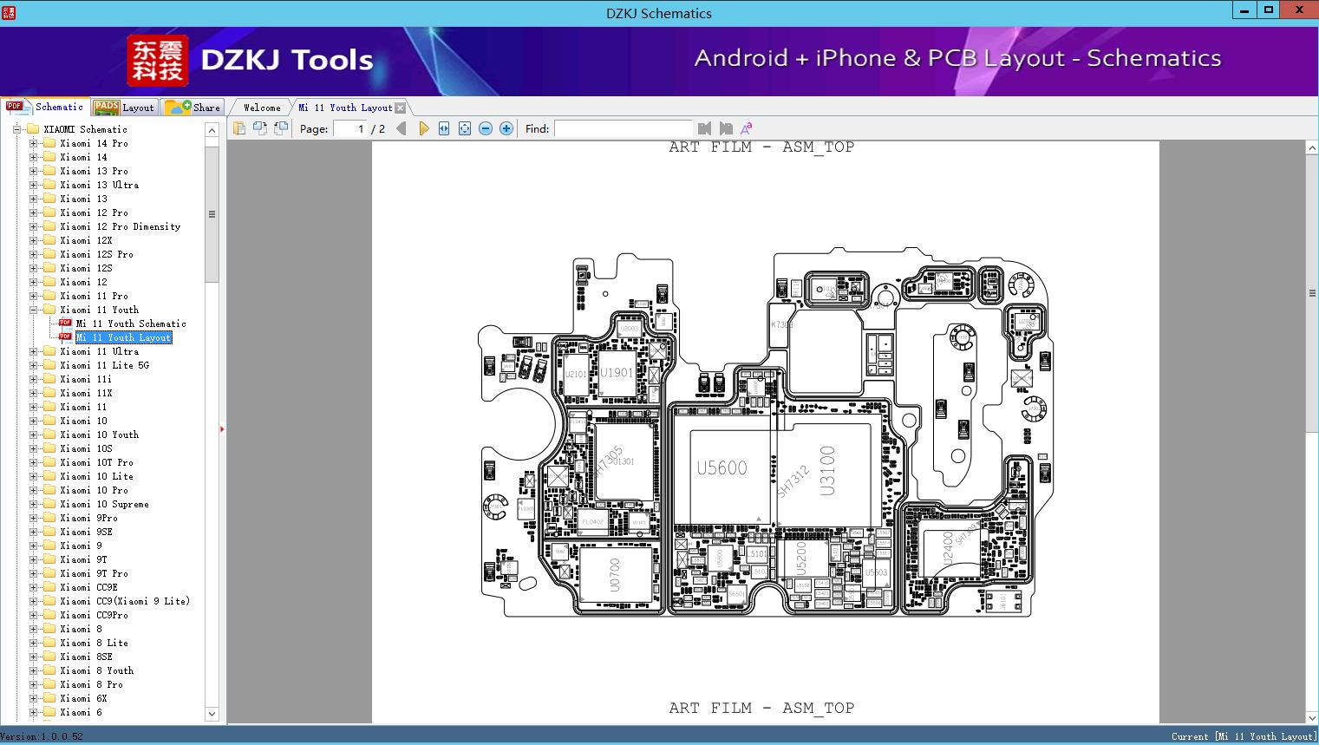Go to the previous page arrow

[401, 128]
